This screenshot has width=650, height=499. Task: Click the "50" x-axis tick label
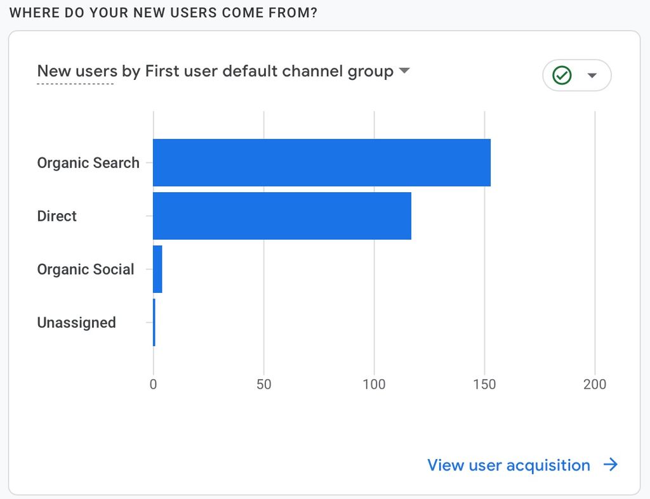263,384
